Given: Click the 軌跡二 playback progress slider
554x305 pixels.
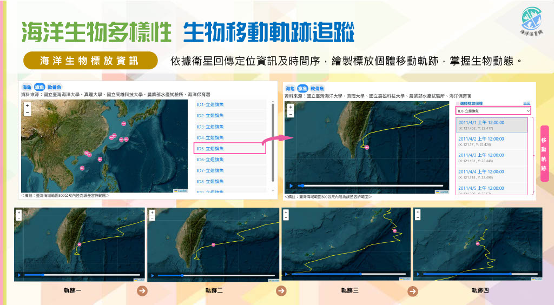Looking at the screenshot, I should point(216,275).
